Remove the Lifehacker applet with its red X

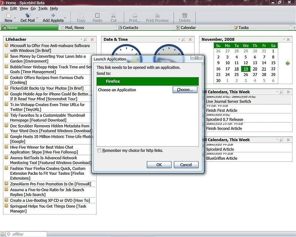point(92,39)
